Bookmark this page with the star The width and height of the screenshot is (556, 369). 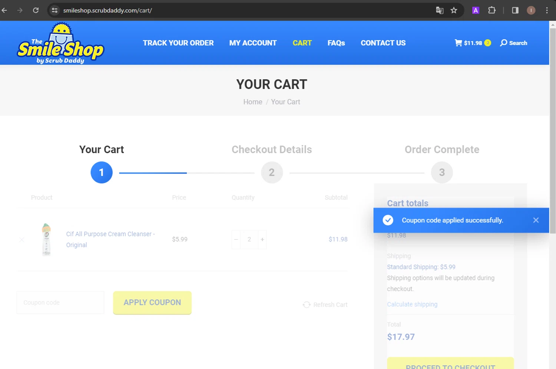pyautogui.click(x=454, y=10)
